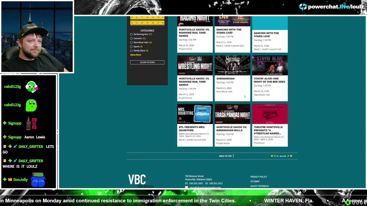The image size is (367, 206).
Task: Click the blue character emote beside DonJolly
Action: [x=38, y=180]
